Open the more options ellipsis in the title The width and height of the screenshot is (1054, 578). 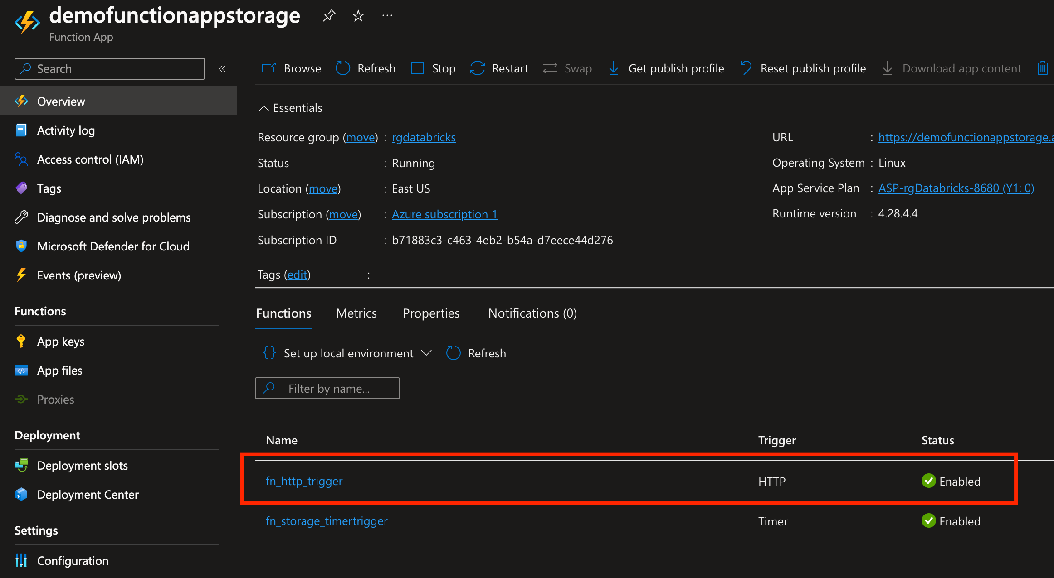tap(387, 16)
